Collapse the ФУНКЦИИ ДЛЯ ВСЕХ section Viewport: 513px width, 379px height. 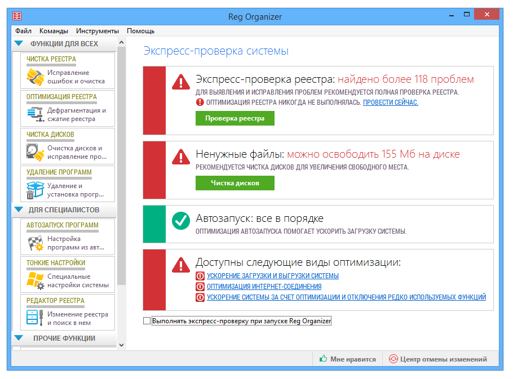19,43
